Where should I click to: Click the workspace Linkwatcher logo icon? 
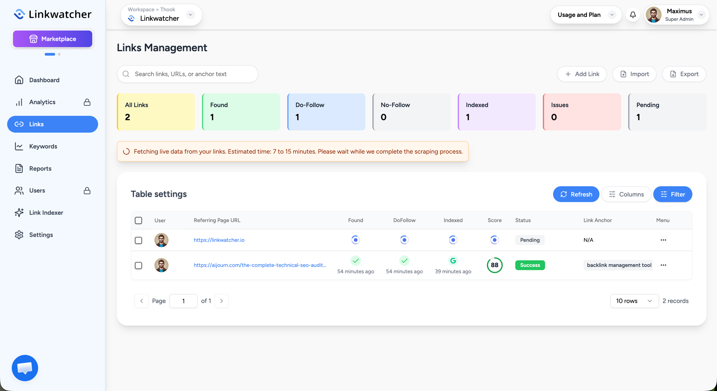click(x=132, y=18)
